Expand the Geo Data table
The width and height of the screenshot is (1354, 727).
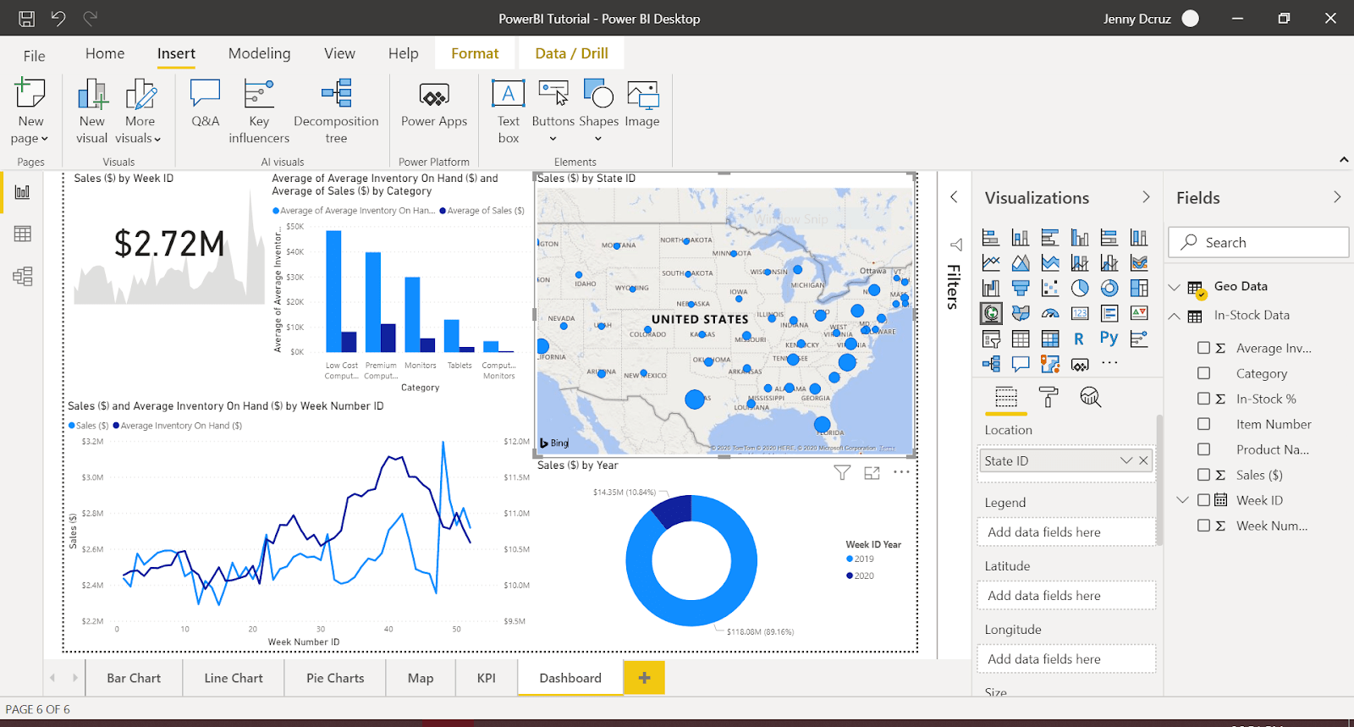(x=1174, y=287)
